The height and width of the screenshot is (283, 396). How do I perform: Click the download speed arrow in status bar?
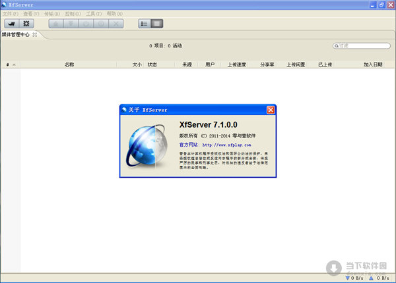point(348,278)
